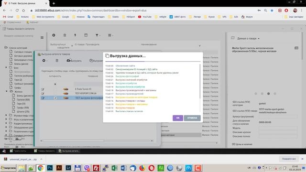Open the list menu dropdown in catalog toolbar
Screen dimensions: 306x172
coord(110,35)
